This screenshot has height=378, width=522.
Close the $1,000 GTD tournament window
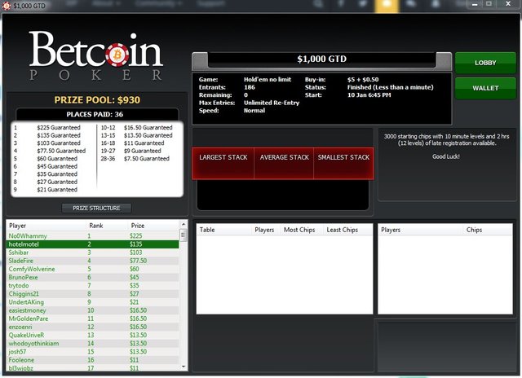pos(508,4)
